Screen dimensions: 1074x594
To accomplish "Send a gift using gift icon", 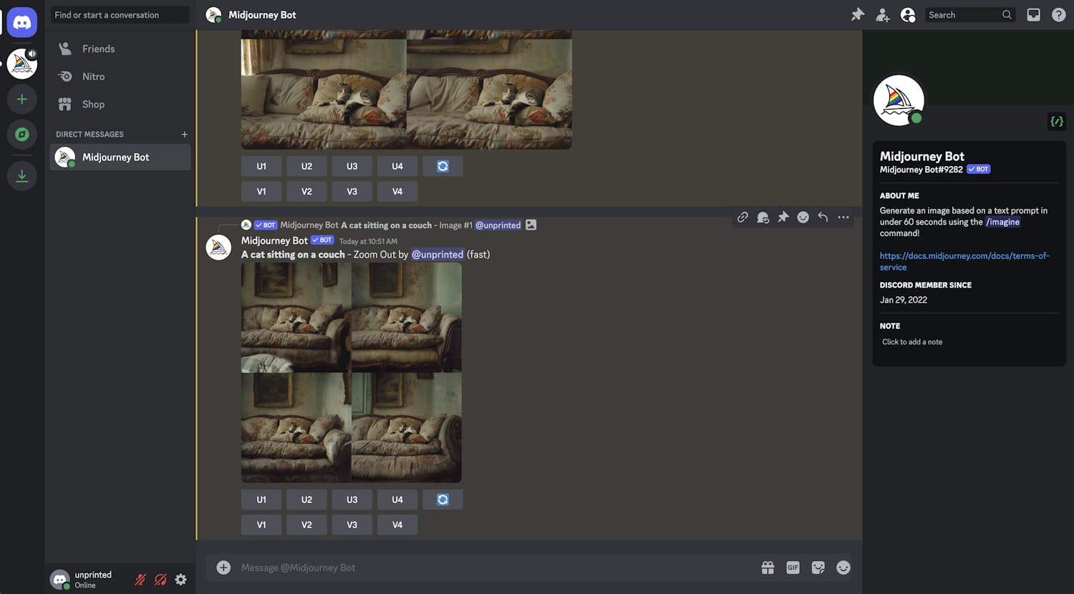I will tap(768, 568).
